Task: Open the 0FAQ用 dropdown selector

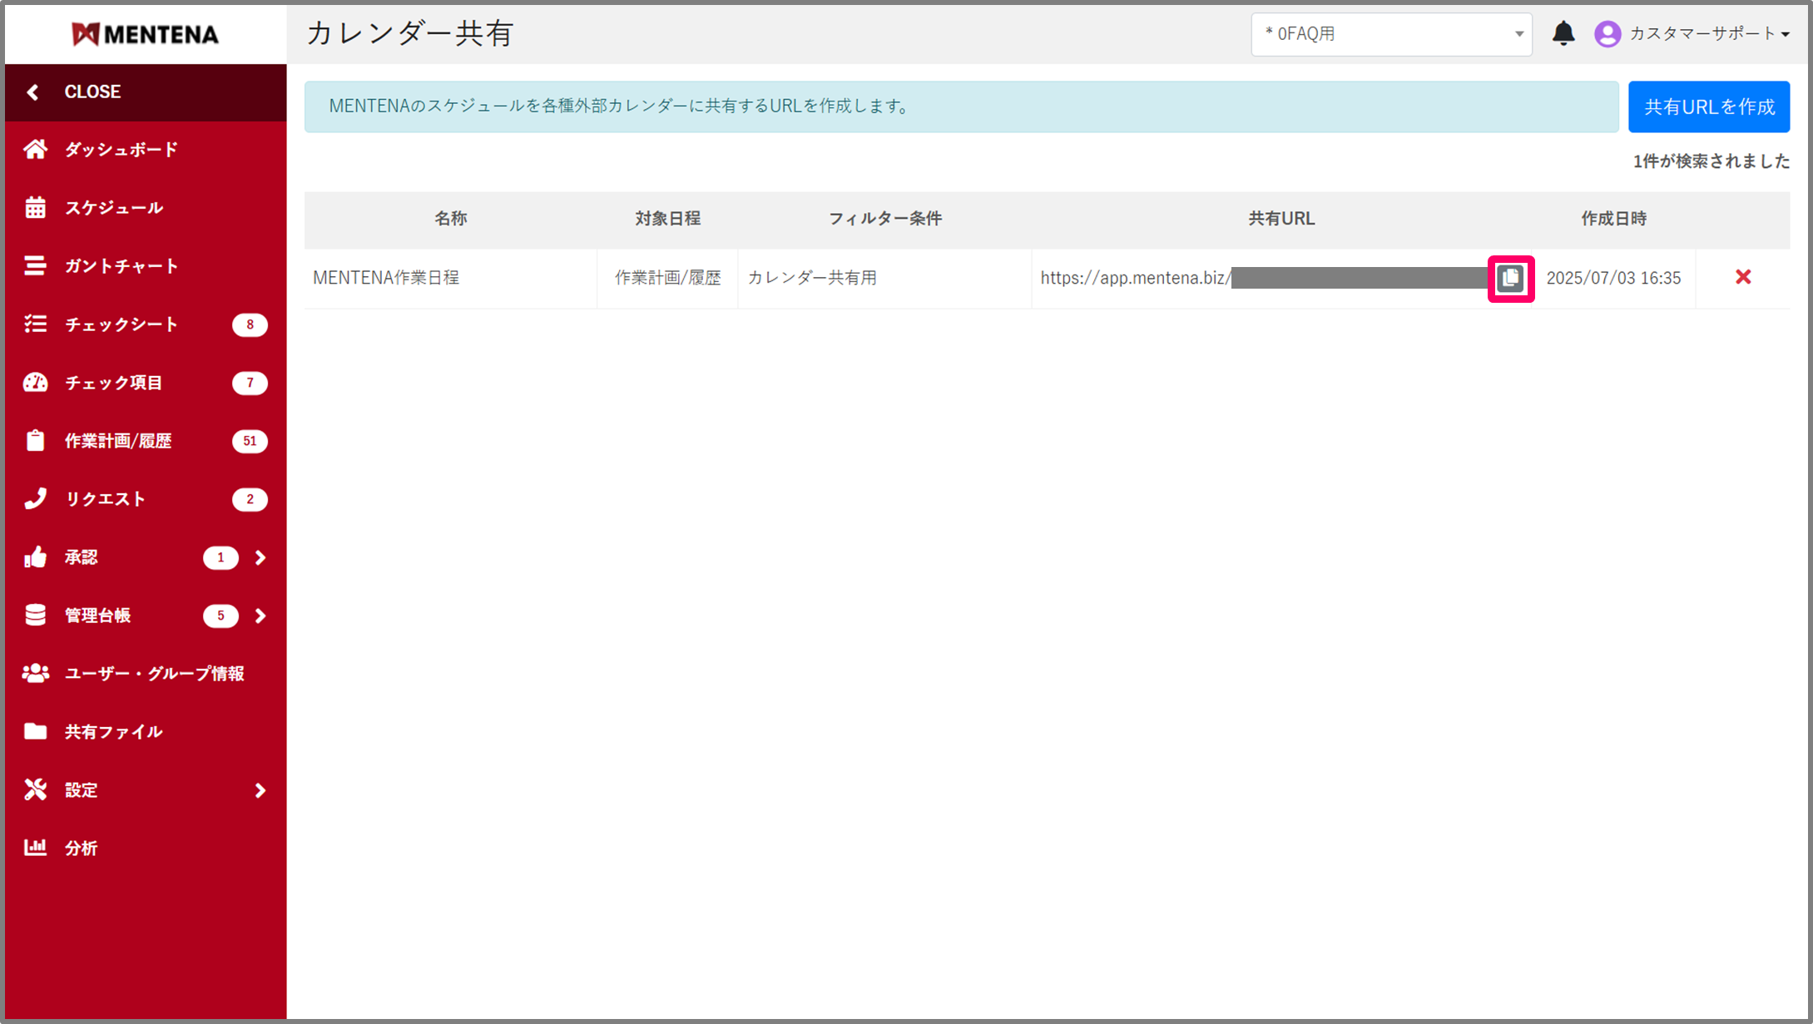Action: click(1390, 34)
